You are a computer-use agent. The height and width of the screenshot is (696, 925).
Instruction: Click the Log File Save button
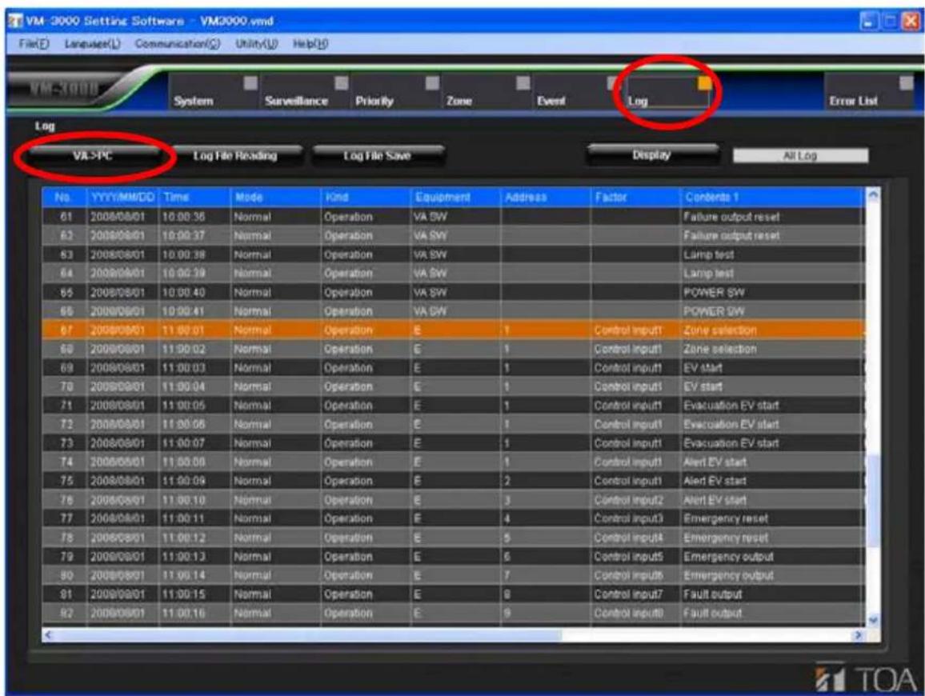pyautogui.click(x=378, y=156)
